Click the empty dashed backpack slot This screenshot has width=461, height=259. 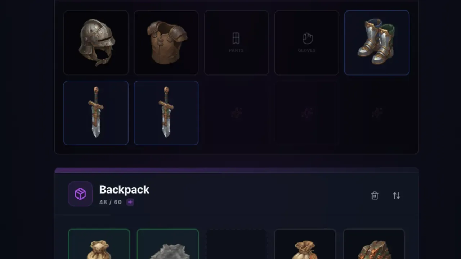coord(236,244)
